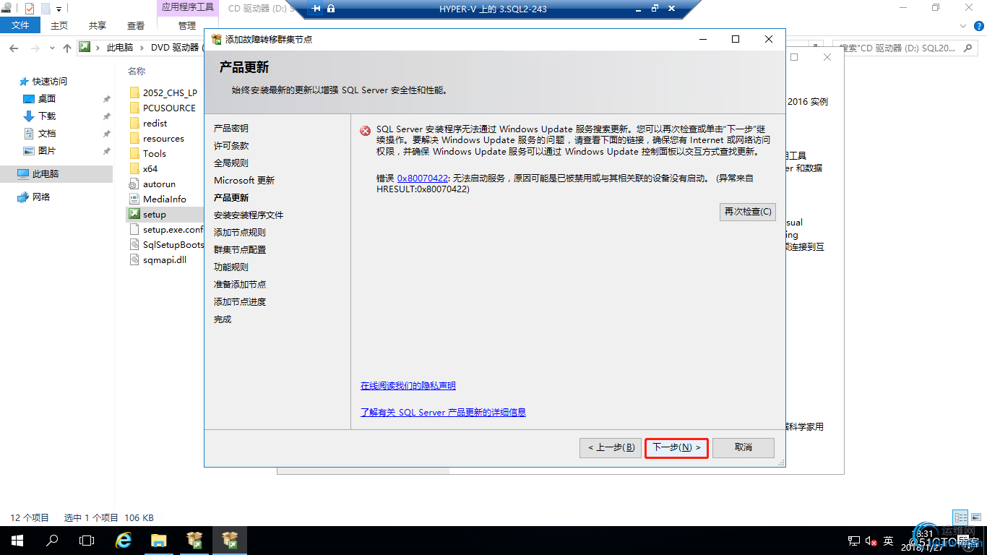Click the pin icon next to 下载
The width and height of the screenshot is (987, 555).
106,116
